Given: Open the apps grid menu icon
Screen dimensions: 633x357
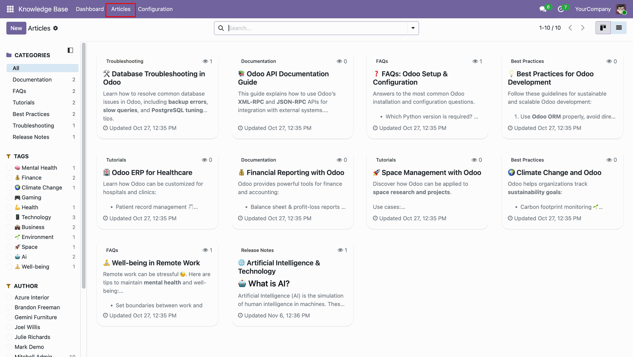Looking at the screenshot, I should pos(10,9).
